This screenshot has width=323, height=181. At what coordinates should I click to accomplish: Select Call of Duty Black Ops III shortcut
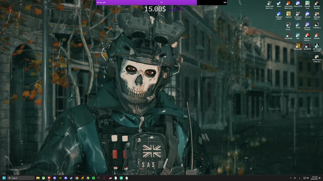(x=288, y=5)
